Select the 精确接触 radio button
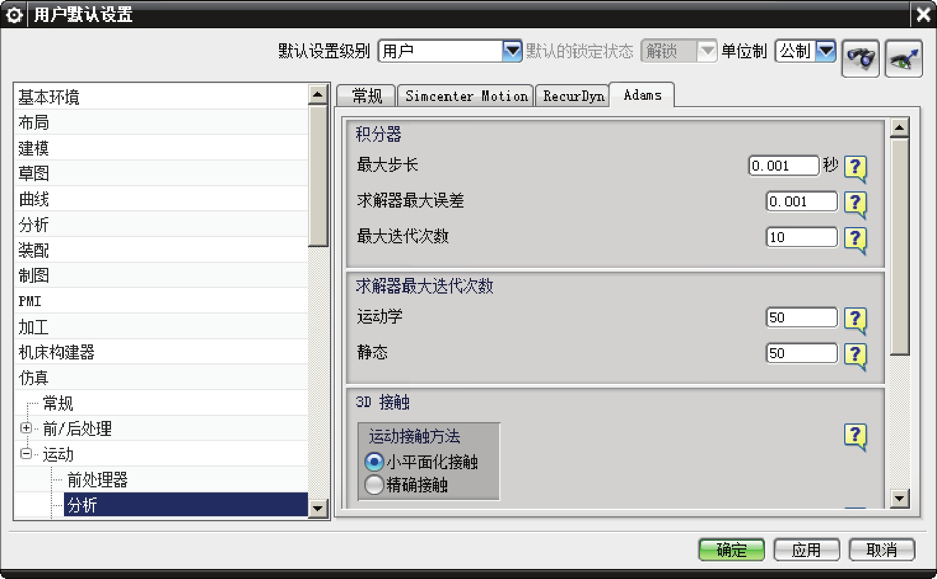This screenshot has height=579, width=937. 374,485
